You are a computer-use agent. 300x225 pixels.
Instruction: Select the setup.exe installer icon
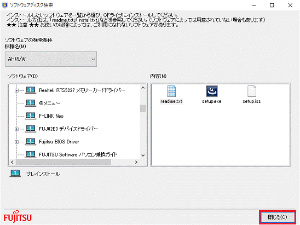[x=212, y=91]
